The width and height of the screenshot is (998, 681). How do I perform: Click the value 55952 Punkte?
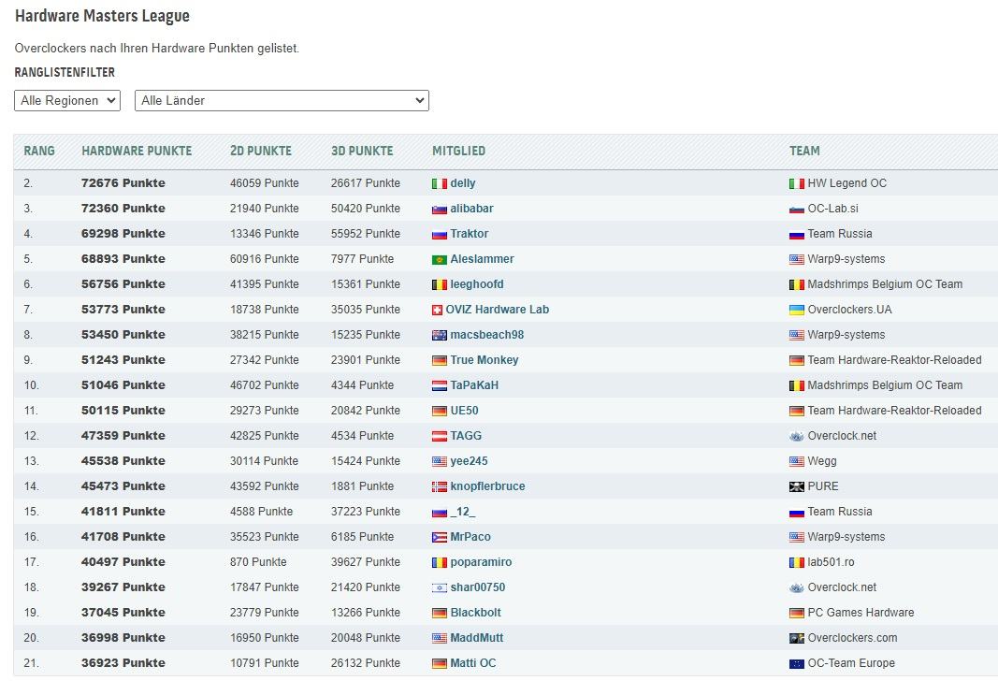pyautogui.click(x=366, y=234)
